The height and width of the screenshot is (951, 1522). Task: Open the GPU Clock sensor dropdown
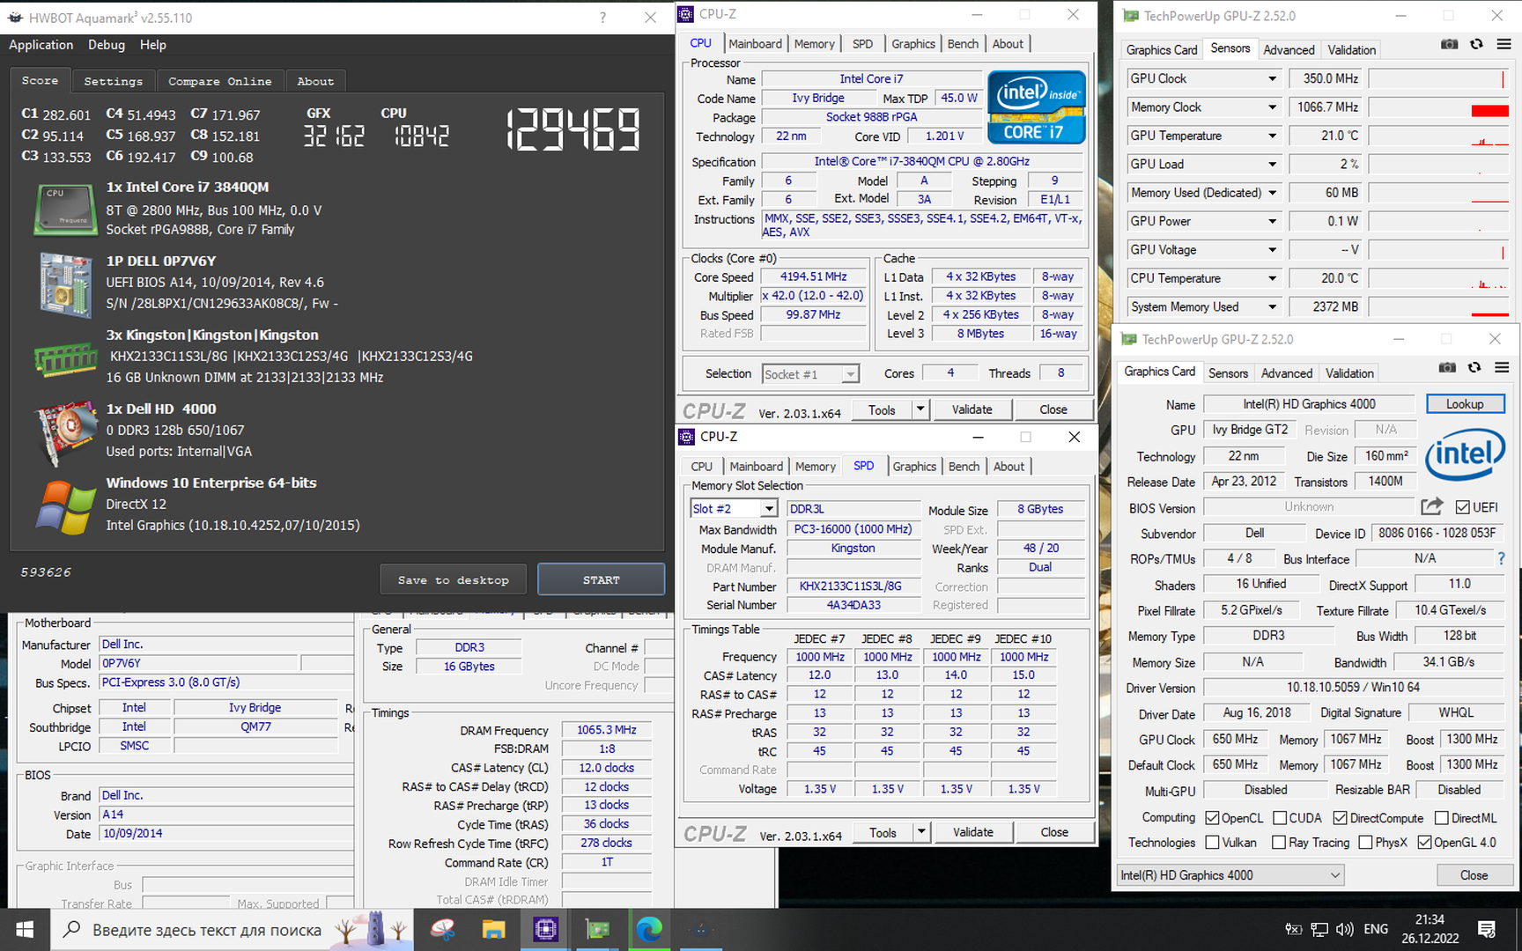1272,79
